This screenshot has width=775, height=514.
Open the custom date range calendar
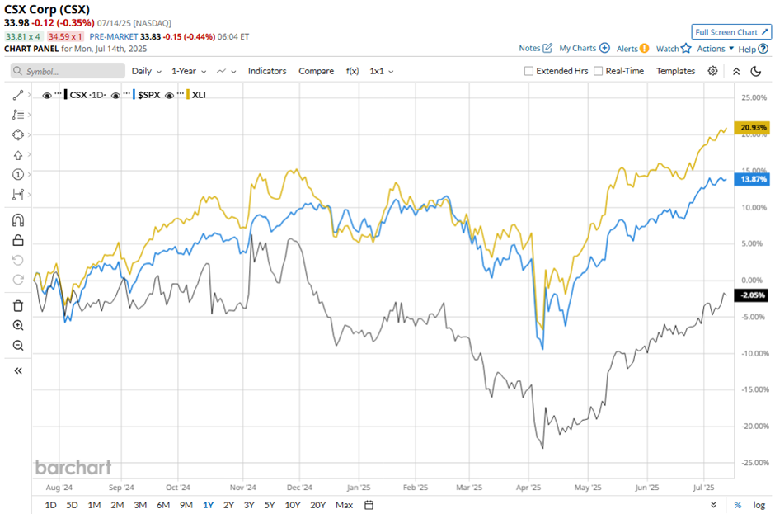point(369,505)
